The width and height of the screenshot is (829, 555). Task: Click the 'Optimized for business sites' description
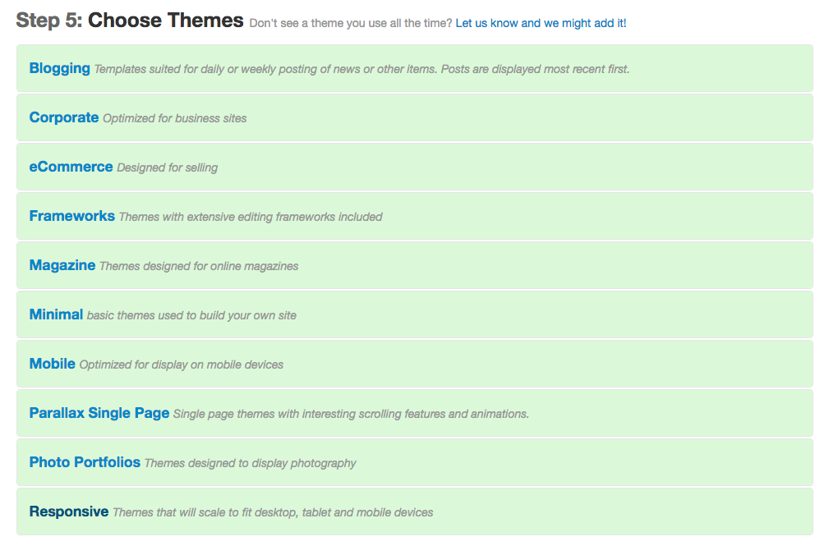(174, 118)
